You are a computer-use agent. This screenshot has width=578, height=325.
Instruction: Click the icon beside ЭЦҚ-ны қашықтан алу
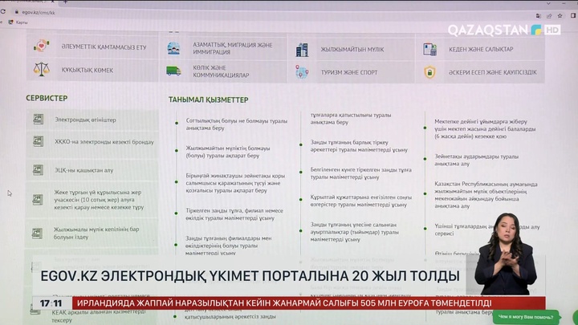tap(38, 170)
